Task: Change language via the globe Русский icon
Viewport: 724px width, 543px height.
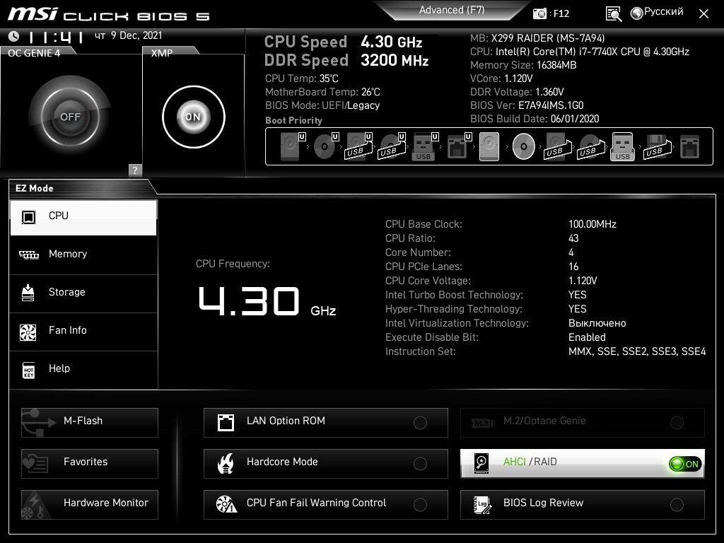Action: (x=657, y=13)
